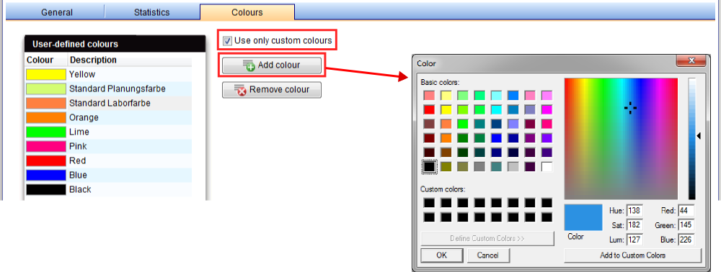
Task: Select the Black swatch in user-defined colours
Action: (46, 189)
